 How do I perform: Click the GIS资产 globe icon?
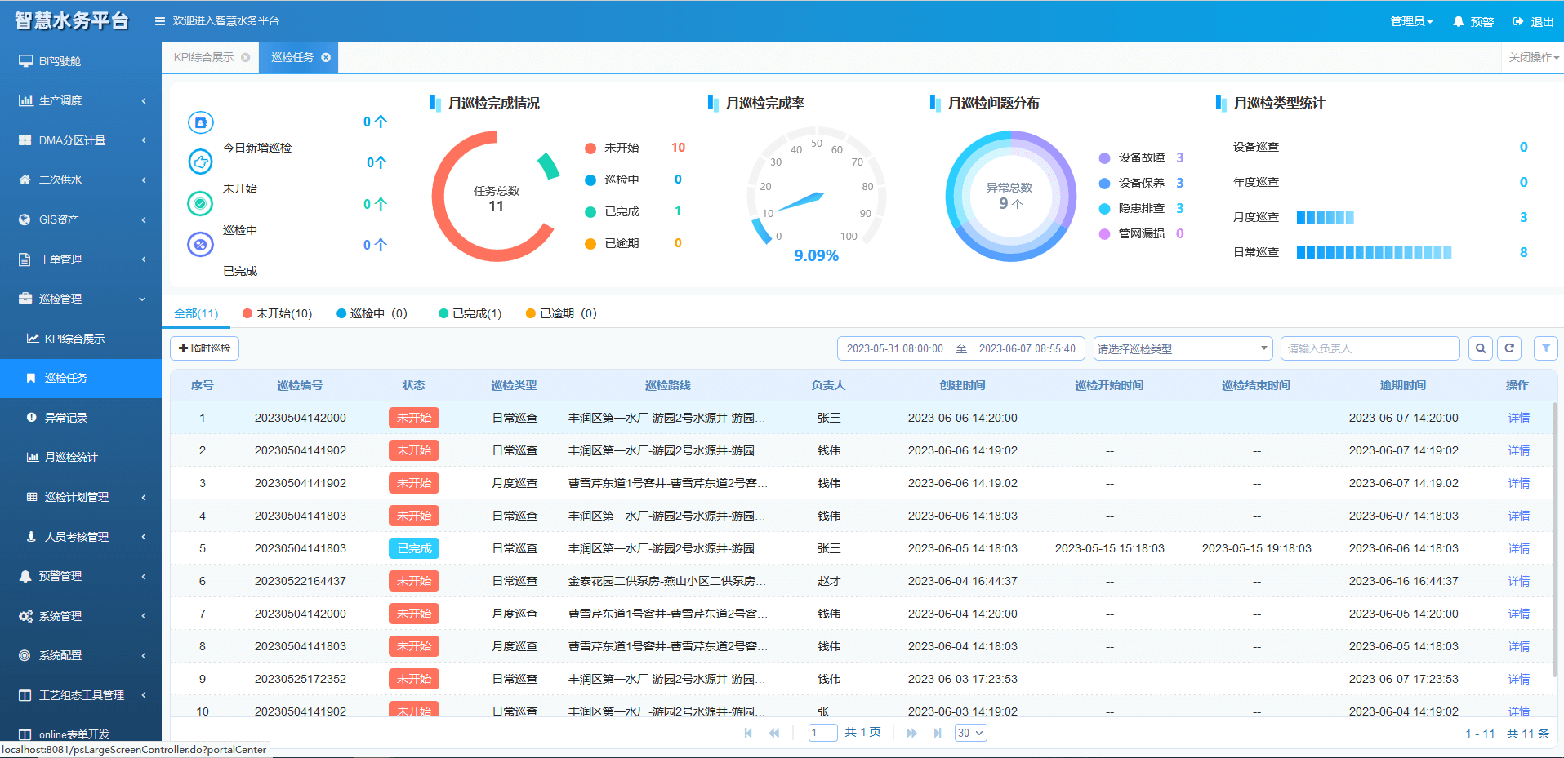point(25,219)
